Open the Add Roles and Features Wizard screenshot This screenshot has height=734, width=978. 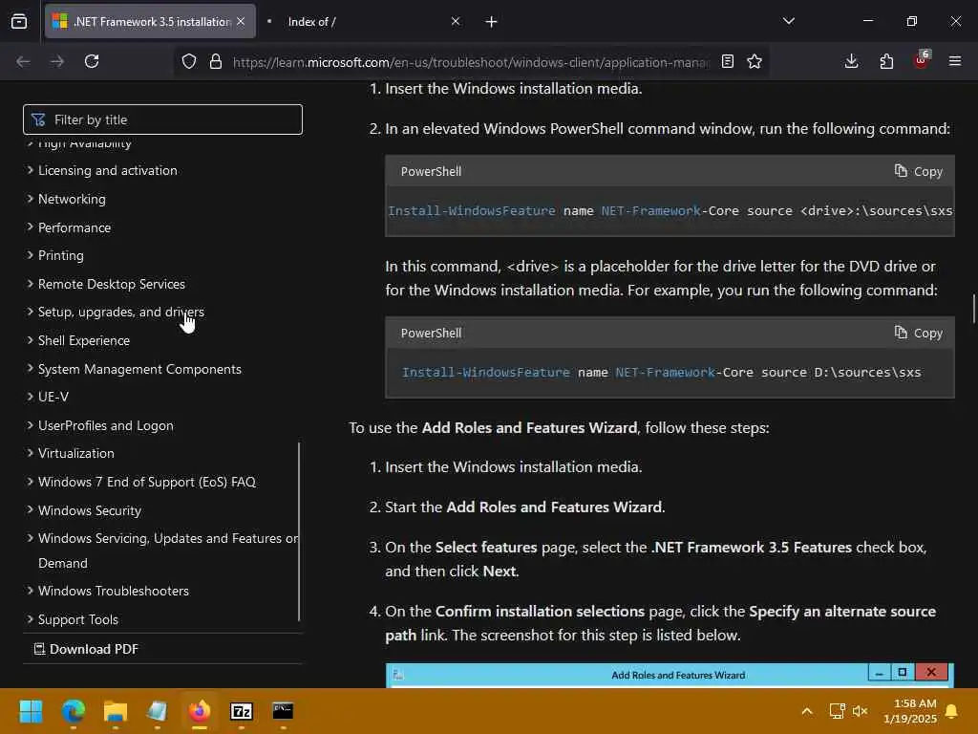pyautogui.click(x=670, y=676)
